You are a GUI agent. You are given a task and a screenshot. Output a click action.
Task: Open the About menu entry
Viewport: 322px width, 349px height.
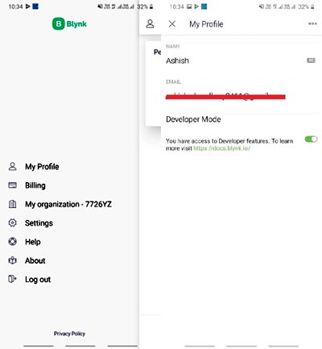(x=35, y=260)
